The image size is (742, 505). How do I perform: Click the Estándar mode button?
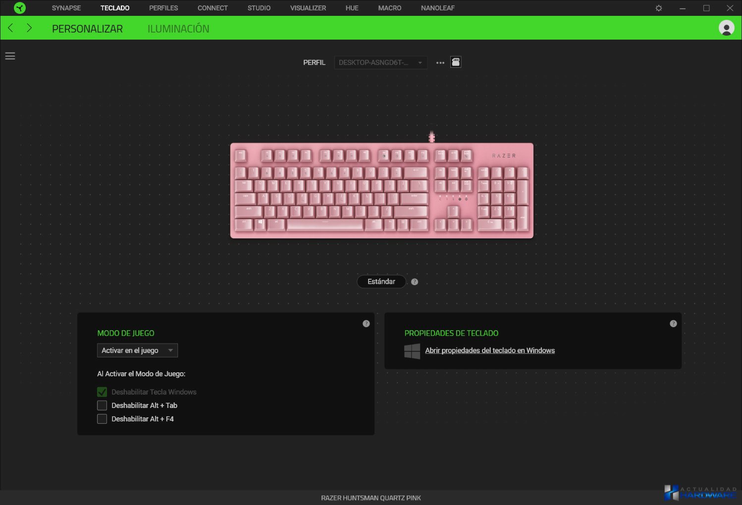381,282
